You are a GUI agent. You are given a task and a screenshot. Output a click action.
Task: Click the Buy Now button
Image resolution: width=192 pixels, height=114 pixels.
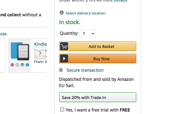click(x=98, y=59)
